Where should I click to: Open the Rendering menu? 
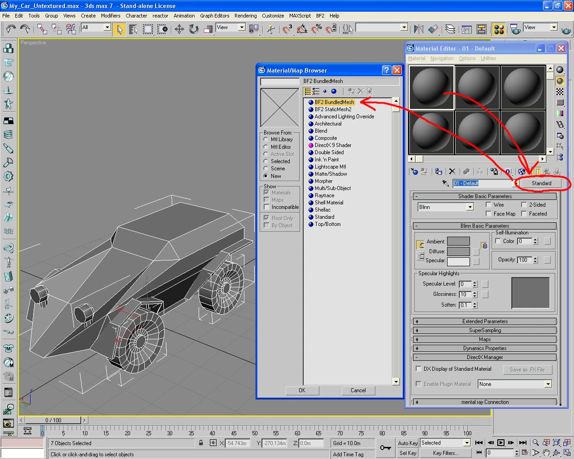tap(245, 16)
